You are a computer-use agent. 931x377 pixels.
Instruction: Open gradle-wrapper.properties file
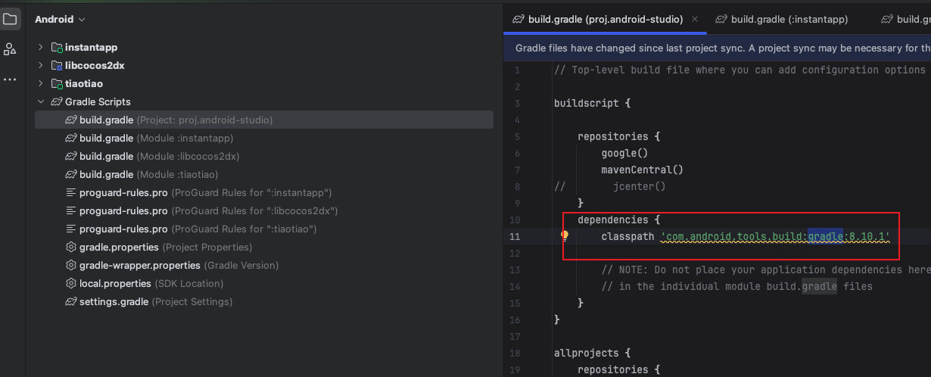tap(139, 265)
